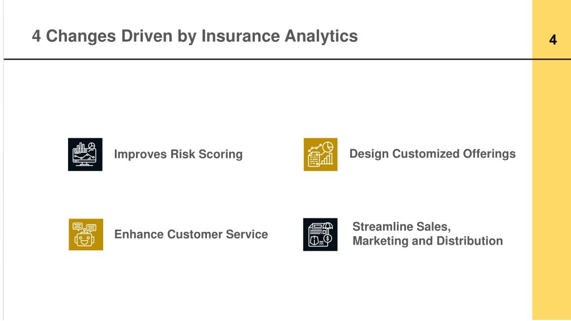The image size is (571, 321).
Task: Select the Streamline Sales insurance document icon
Action: click(321, 235)
